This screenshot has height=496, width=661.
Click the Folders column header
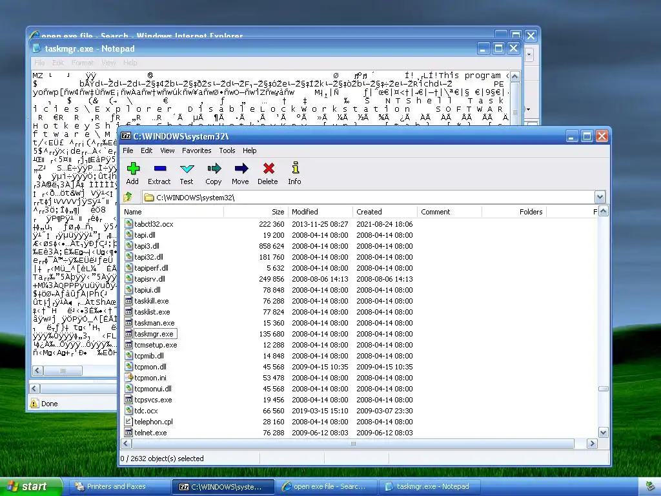pos(514,212)
